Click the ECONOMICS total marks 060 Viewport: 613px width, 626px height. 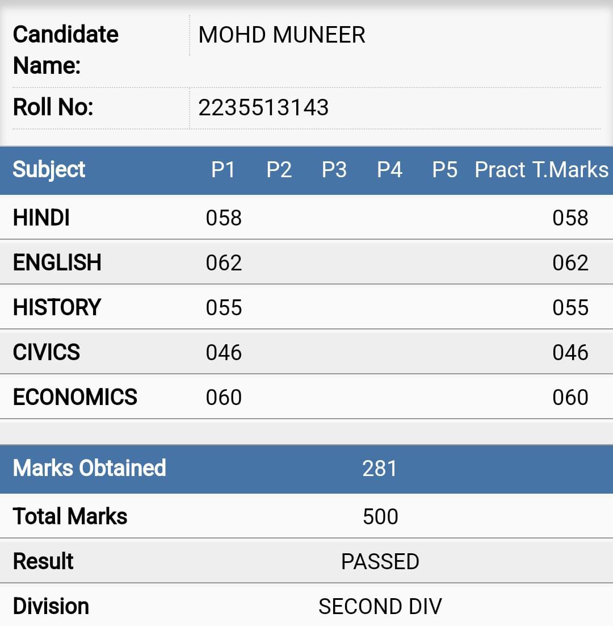click(570, 397)
